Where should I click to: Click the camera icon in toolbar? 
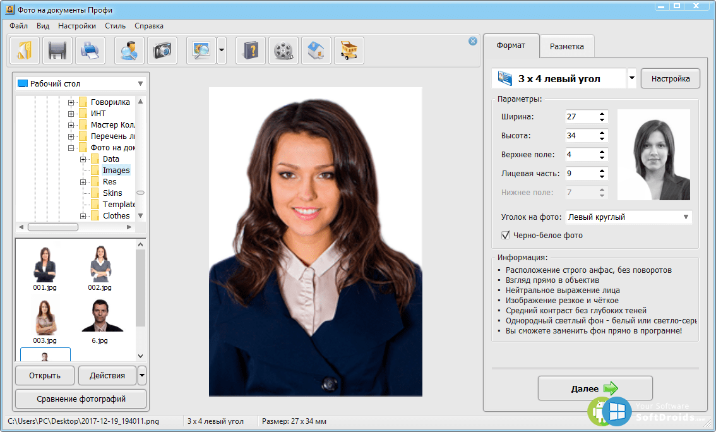tap(162, 50)
